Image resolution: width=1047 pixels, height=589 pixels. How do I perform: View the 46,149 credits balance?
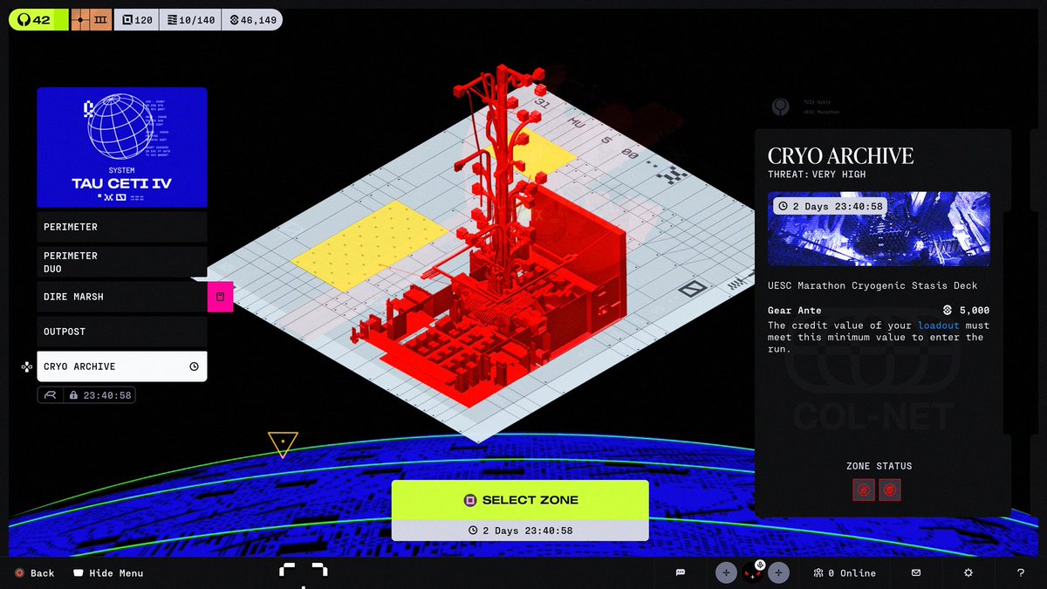(252, 19)
